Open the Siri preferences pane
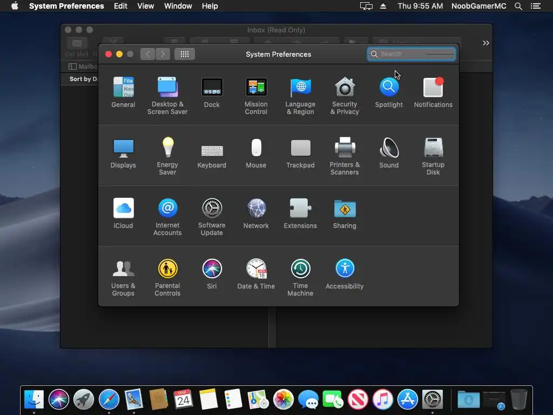 tap(212, 274)
